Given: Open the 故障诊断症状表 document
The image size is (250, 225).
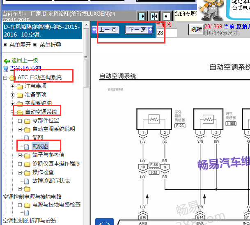Looking at the screenshot, I should pos(51,181).
